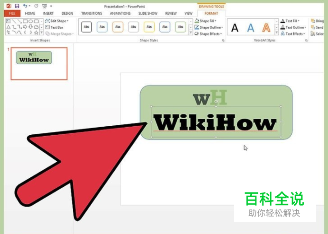This screenshot has width=328, height=234.
Task: Apply the yellow outline Abc shape style
Action: click(149, 27)
